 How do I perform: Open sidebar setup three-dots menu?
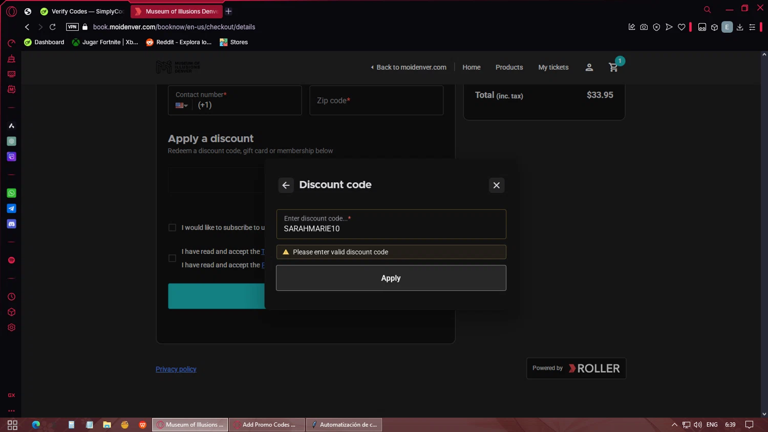pyautogui.click(x=11, y=411)
